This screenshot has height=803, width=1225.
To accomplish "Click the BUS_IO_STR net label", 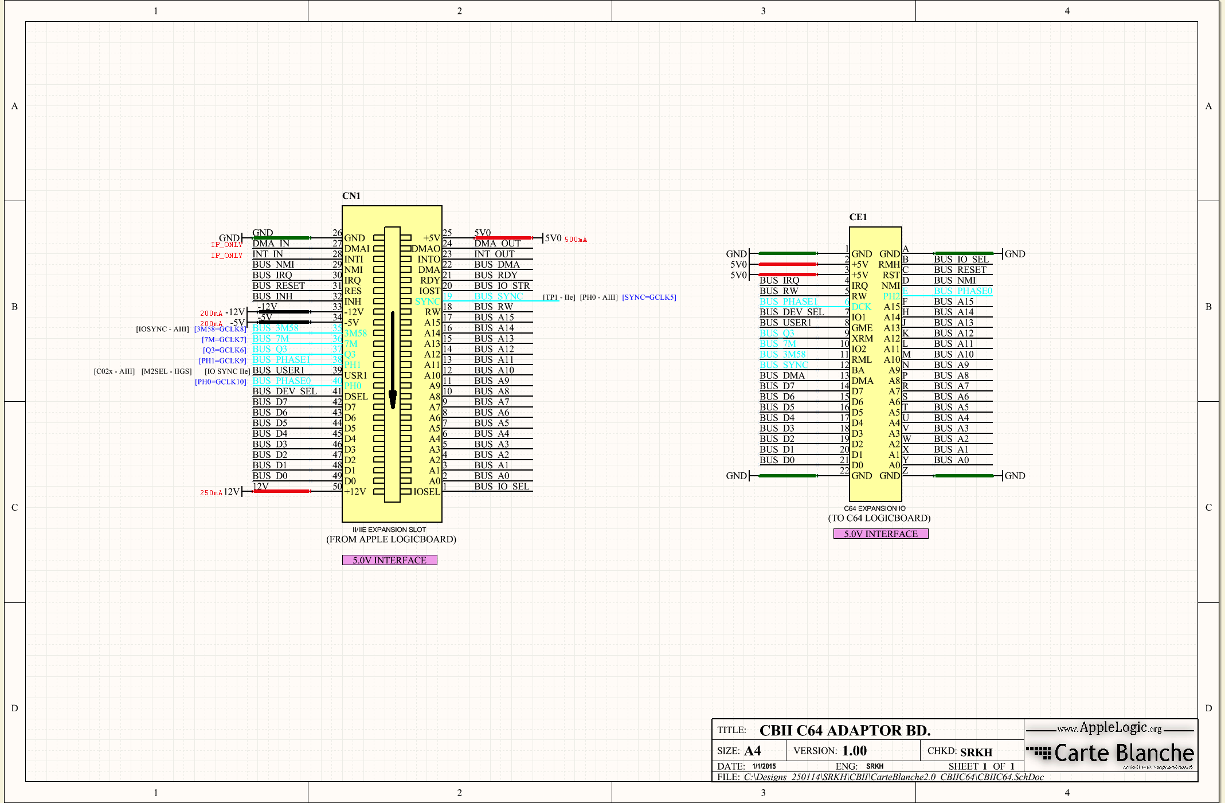I will [502, 285].
